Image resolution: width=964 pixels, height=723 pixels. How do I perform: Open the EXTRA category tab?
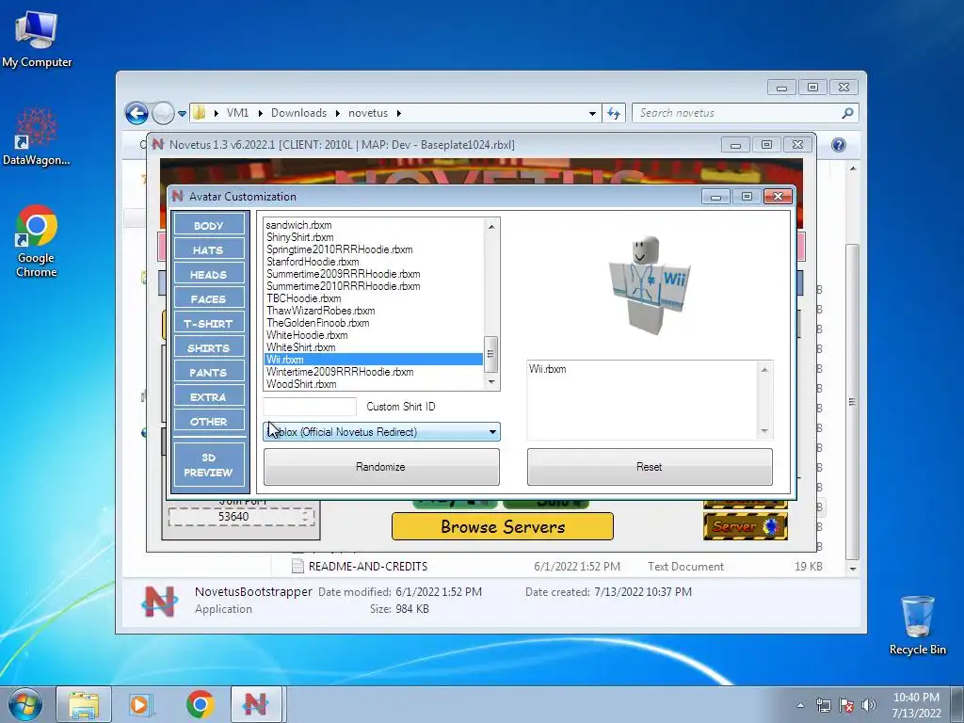209,397
